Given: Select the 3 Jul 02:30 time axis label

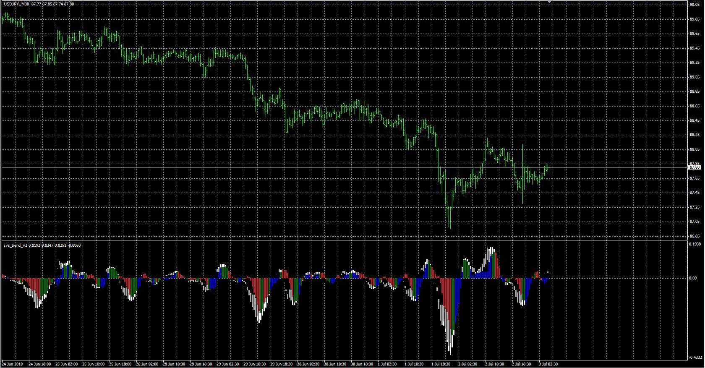Looking at the screenshot, I should [x=547, y=364].
